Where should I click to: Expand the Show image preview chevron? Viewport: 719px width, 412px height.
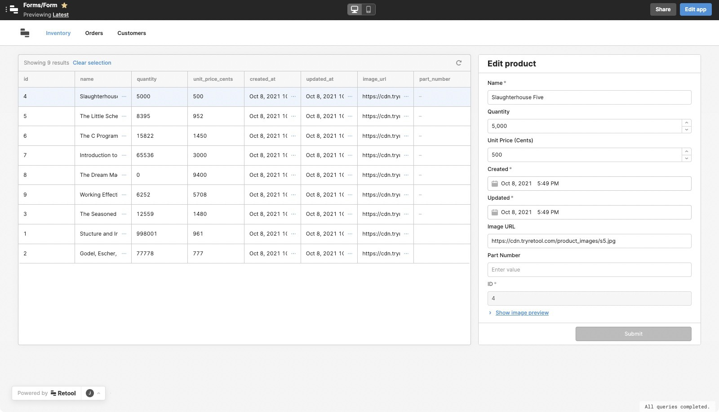[490, 313]
